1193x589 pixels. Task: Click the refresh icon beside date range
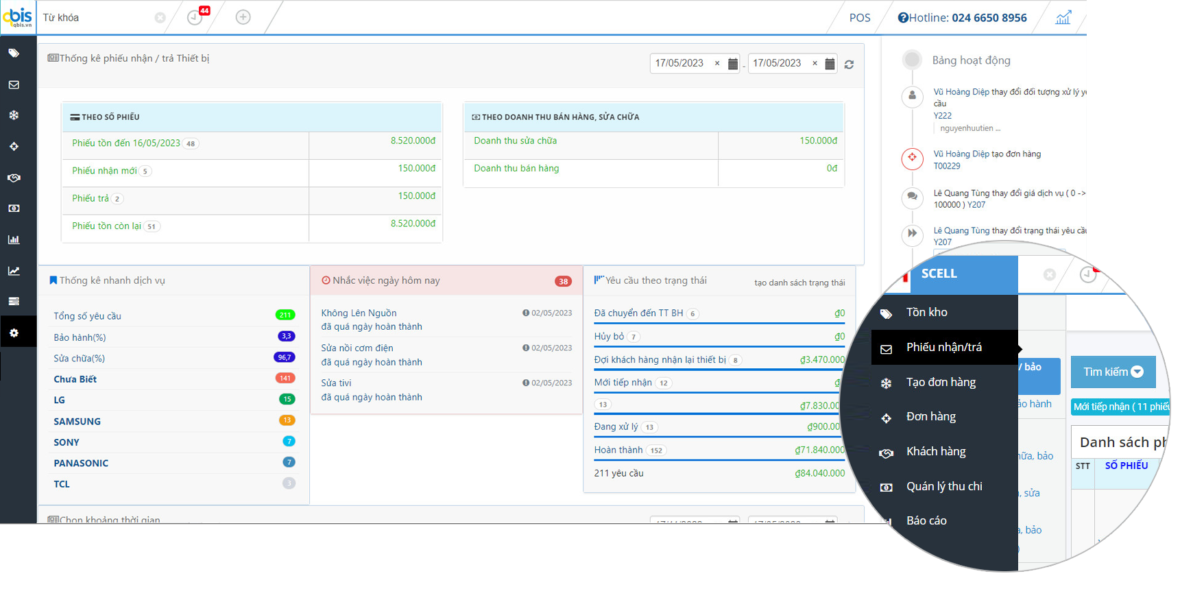pos(849,64)
